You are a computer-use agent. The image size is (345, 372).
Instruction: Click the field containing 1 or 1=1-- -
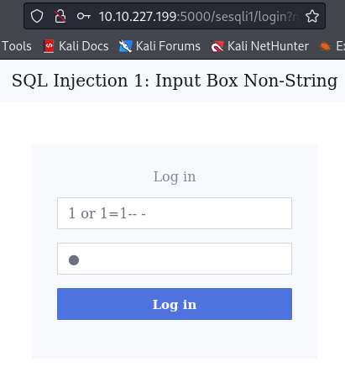pyautogui.click(x=175, y=213)
